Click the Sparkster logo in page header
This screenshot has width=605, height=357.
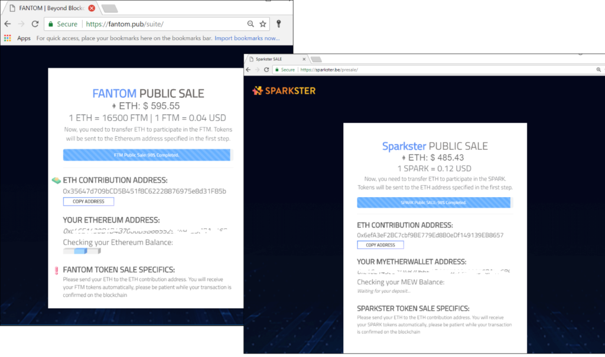pyautogui.click(x=284, y=91)
